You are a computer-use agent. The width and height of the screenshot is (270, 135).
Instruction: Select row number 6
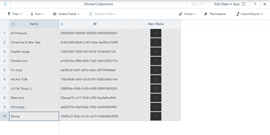click(x=4, y=79)
